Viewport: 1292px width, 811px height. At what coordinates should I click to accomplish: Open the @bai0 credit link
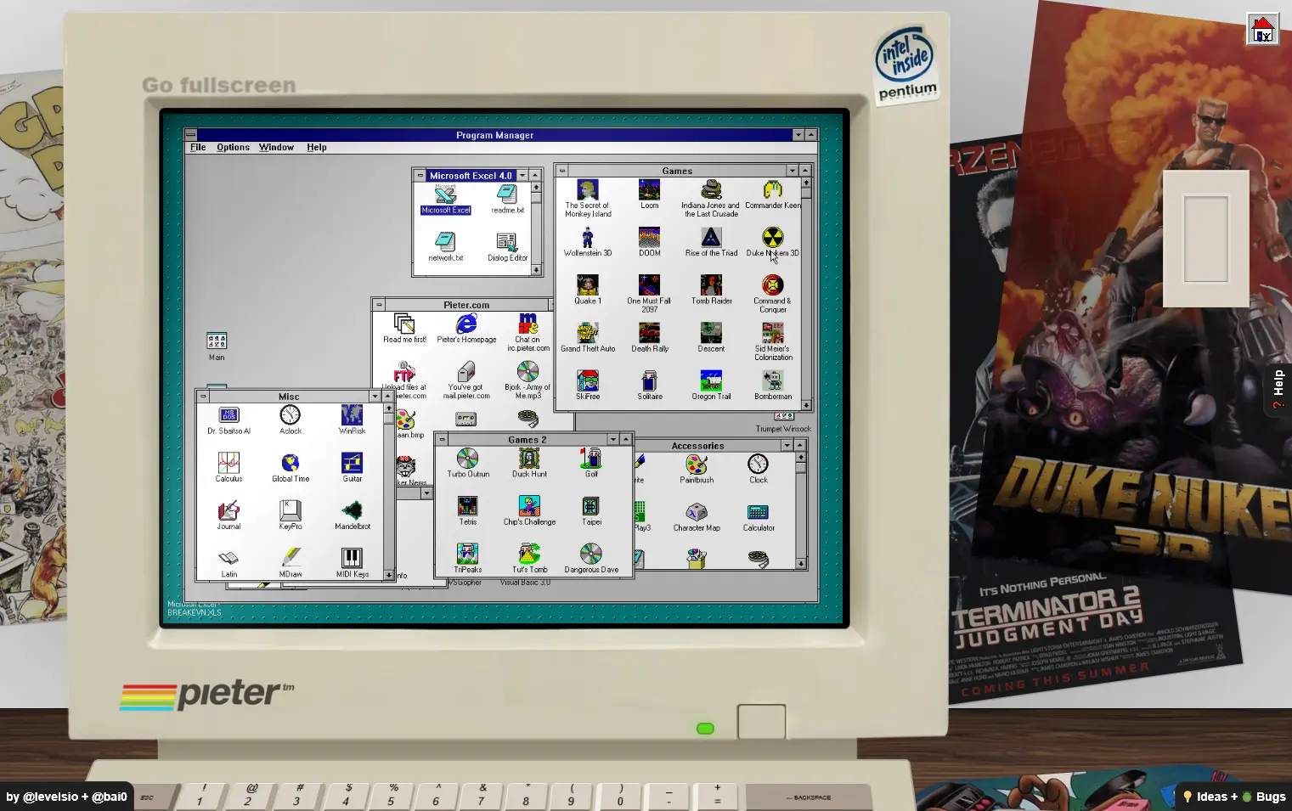(x=110, y=797)
